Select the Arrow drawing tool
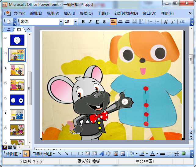Screen dimensions: 196x167 tap(67, 154)
